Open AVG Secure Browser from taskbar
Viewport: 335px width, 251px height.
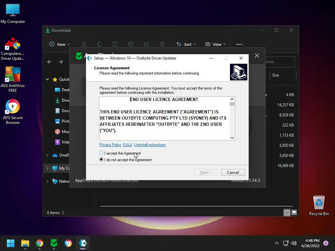(68, 243)
